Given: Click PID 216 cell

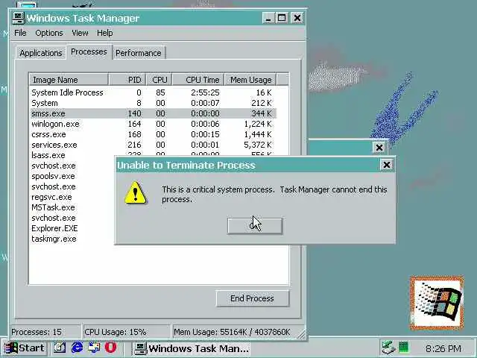Looking at the screenshot, I should click(134, 145).
